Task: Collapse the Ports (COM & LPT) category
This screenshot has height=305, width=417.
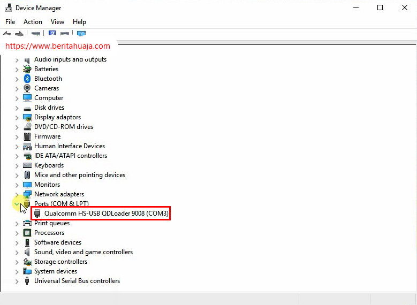Action: click(x=17, y=204)
